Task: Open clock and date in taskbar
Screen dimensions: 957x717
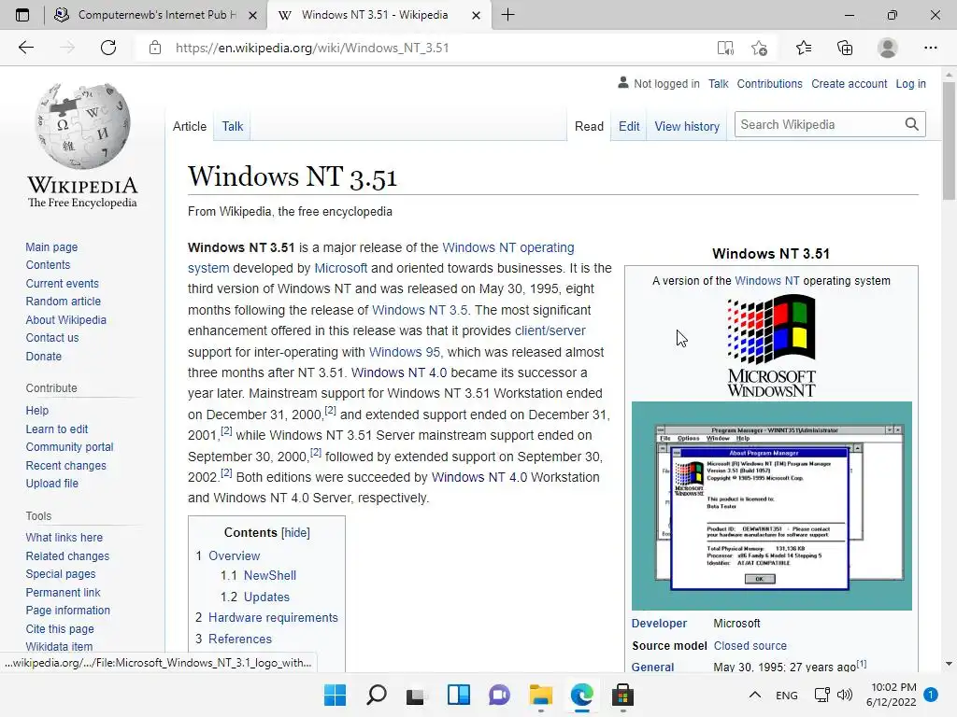Action: [x=891, y=695]
